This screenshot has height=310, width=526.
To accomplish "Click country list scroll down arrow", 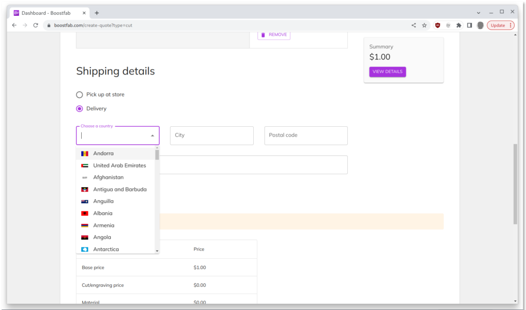I will click(157, 251).
